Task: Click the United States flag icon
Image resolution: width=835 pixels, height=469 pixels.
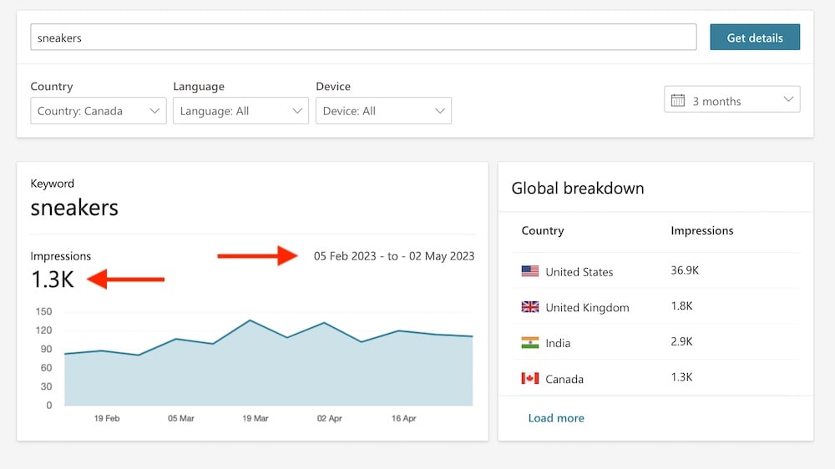Action: [529, 271]
